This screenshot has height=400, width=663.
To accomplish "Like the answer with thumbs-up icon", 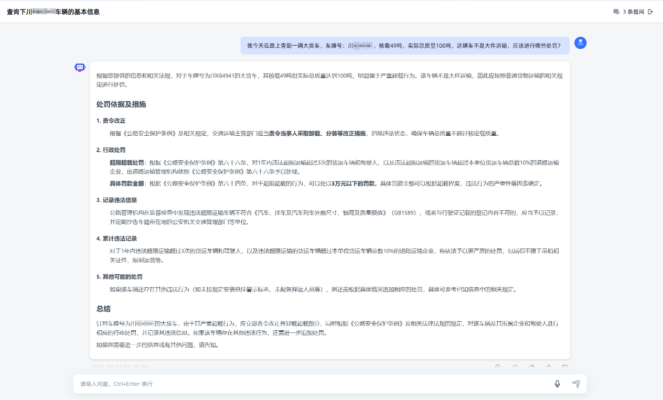I will click(548, 367).
